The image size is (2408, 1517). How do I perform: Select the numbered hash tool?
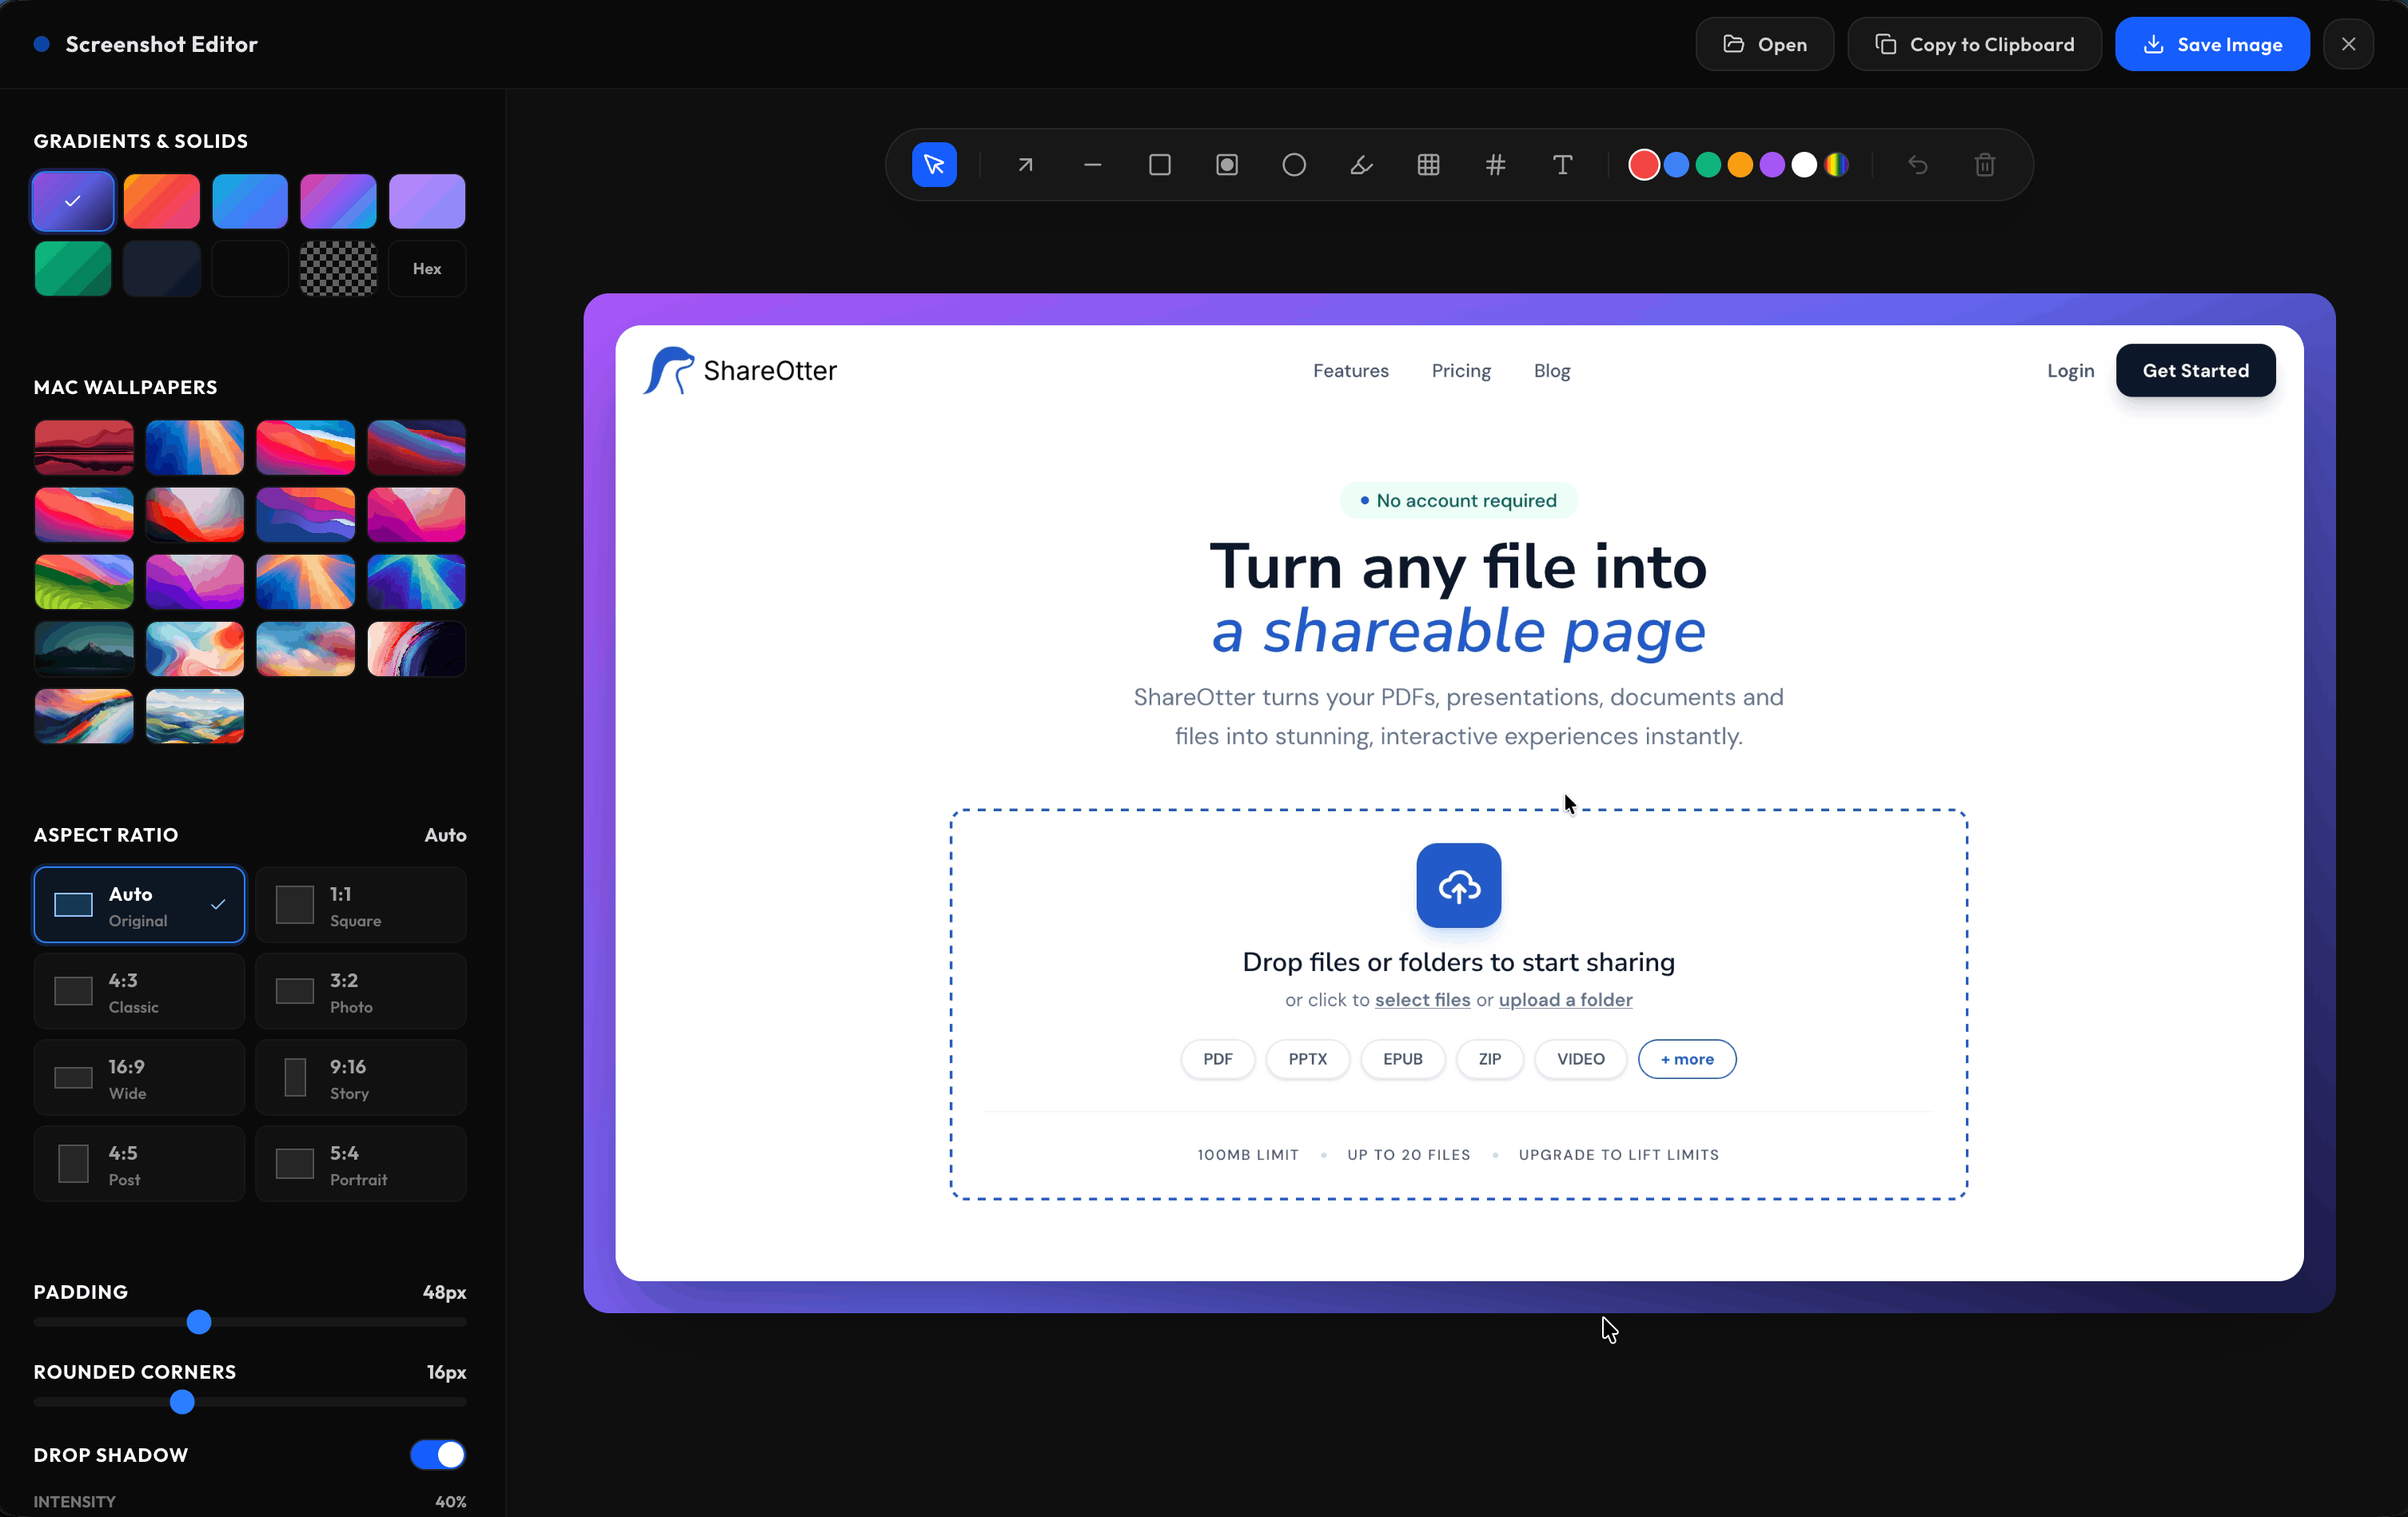pyautogui.click(x=1495, y=165)
